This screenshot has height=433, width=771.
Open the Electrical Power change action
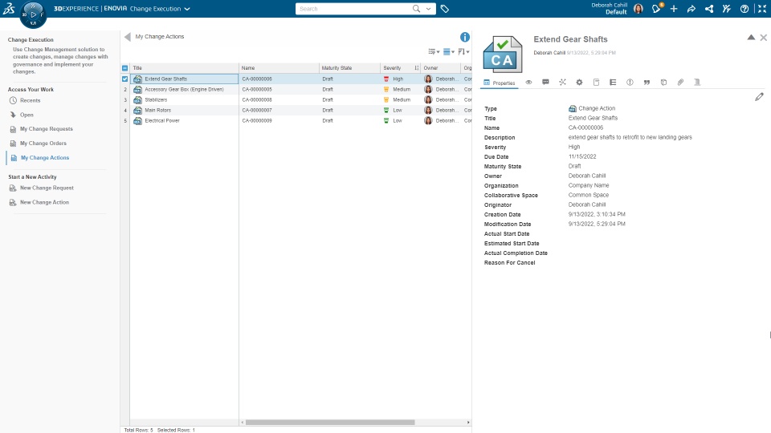[162, 120]
